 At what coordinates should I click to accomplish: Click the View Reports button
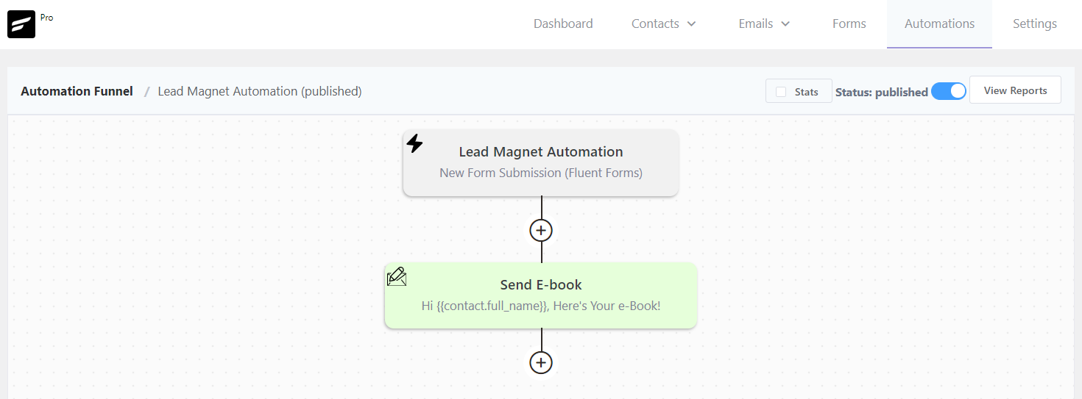coord(1015,90)
